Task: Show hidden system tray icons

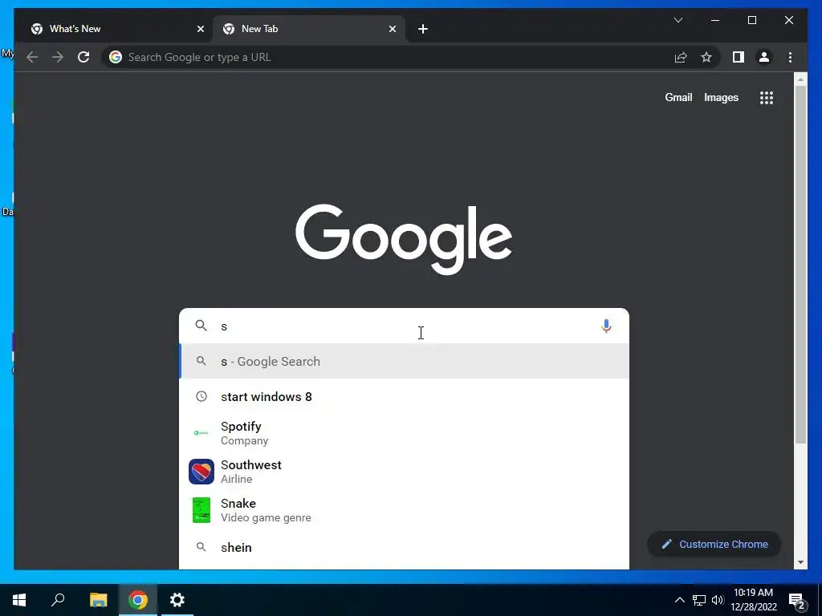Action: [679, 600]
